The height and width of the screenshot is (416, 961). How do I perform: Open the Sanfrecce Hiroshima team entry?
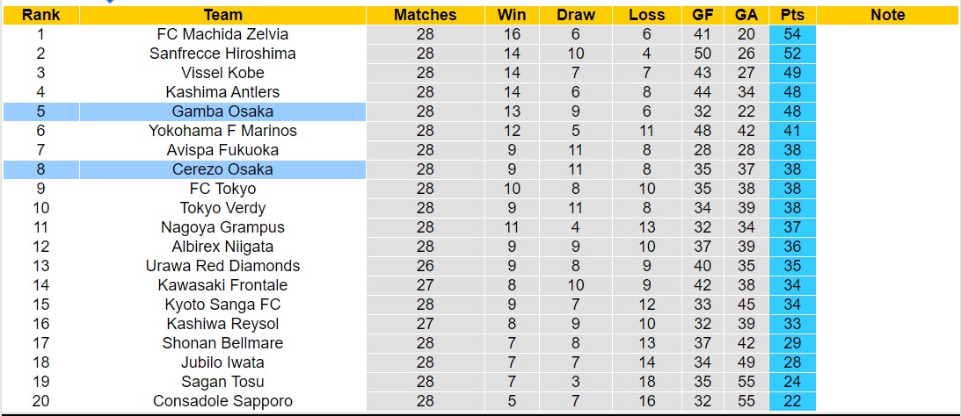pos(222,54)
